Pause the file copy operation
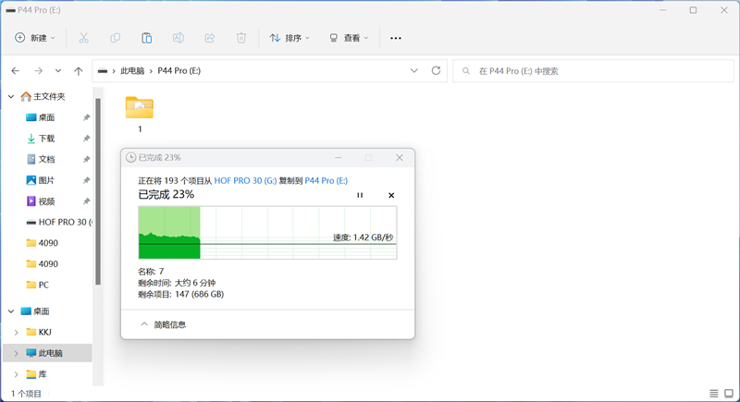 point(360,195)
